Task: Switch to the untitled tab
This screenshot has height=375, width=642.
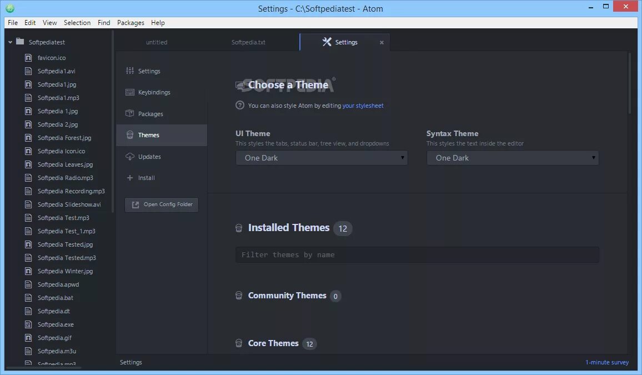Action: (157, 42)
